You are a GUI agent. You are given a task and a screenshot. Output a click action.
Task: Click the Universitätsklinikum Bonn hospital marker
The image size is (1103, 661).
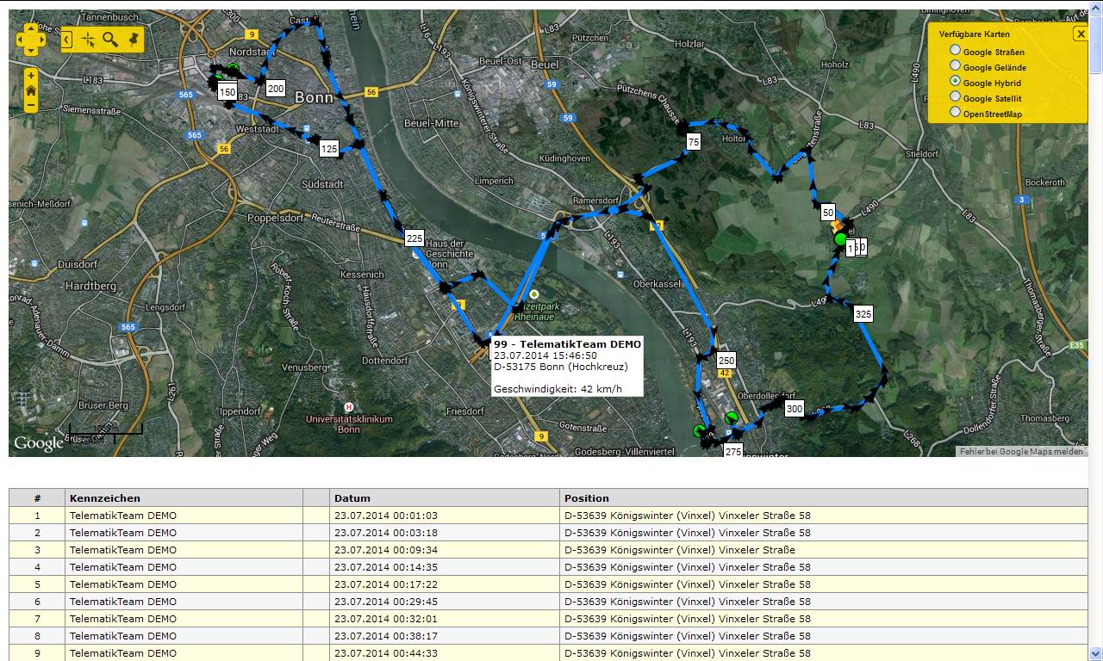(x=349, y=406)
